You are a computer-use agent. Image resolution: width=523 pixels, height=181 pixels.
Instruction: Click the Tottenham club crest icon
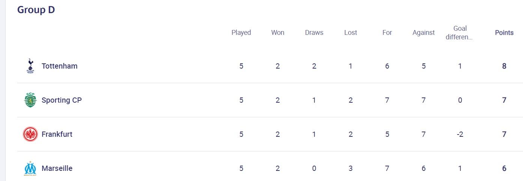tap(30, 66)
